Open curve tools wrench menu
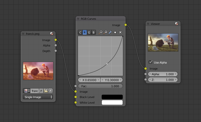This screenshot has height=122, width=201. coord(110,32)
